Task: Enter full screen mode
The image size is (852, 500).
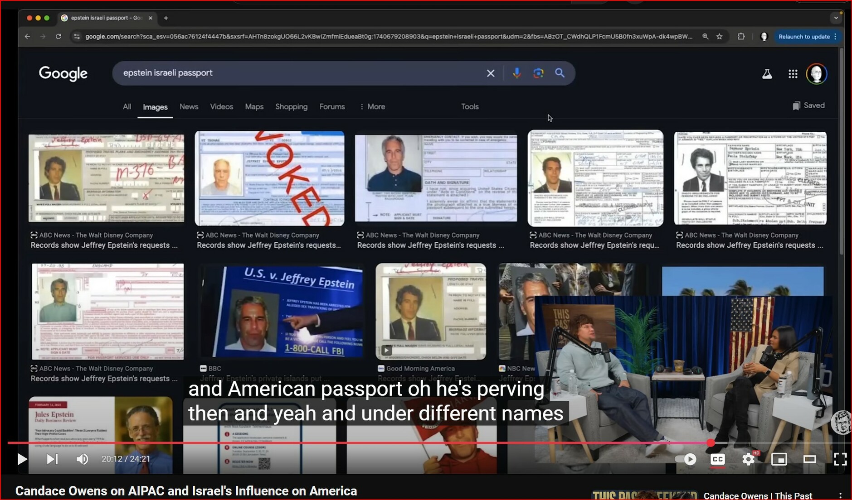Action: point(840,459)
